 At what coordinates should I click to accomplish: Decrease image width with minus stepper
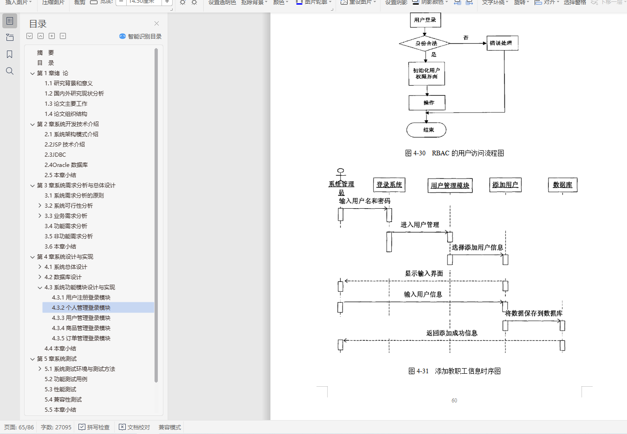coord(121,2)
